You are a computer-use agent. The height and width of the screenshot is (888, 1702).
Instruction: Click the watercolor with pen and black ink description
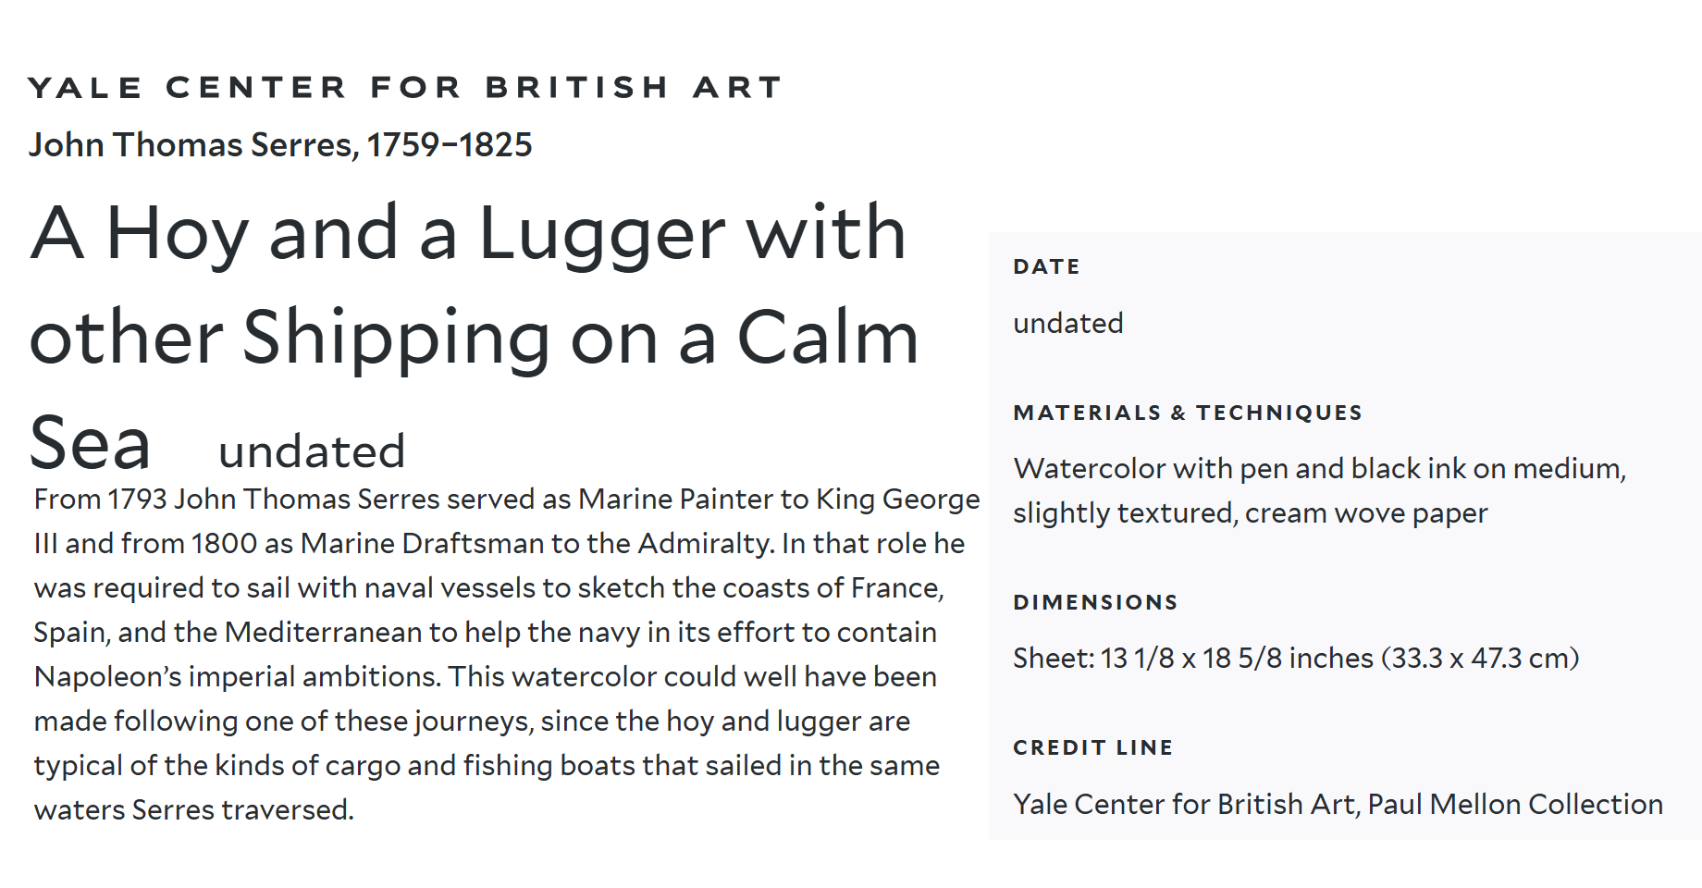click(1318, 469)
